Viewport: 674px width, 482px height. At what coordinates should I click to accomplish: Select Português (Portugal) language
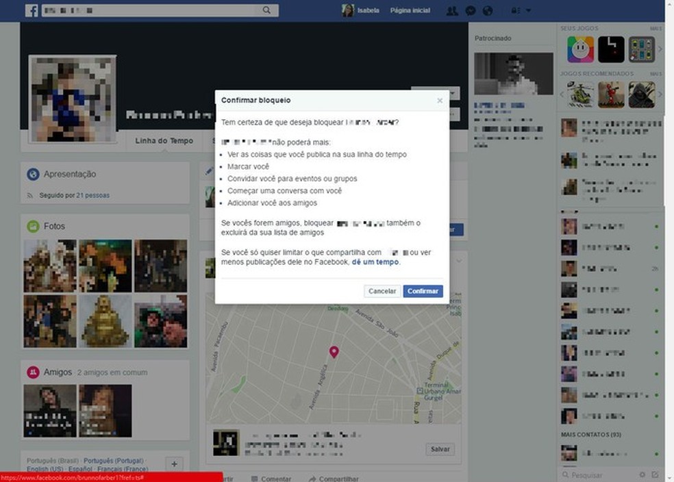pos(114,461)
